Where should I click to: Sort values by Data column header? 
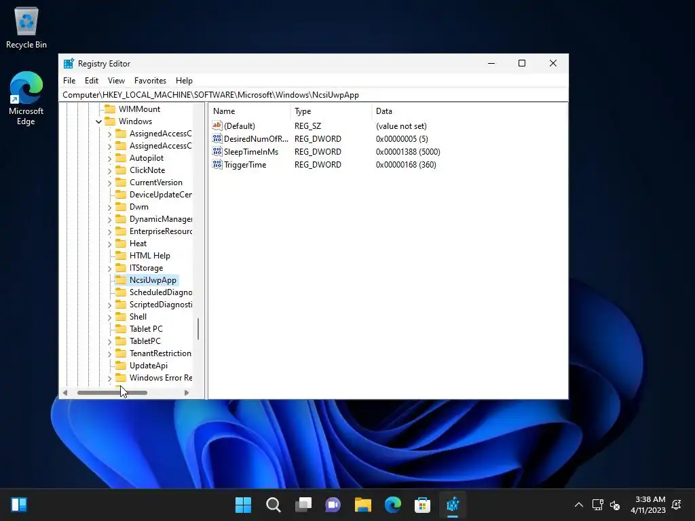pos(469,111)
